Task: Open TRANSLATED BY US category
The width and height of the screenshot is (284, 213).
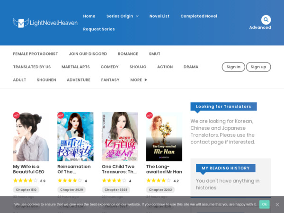Action: pos(32,67)
